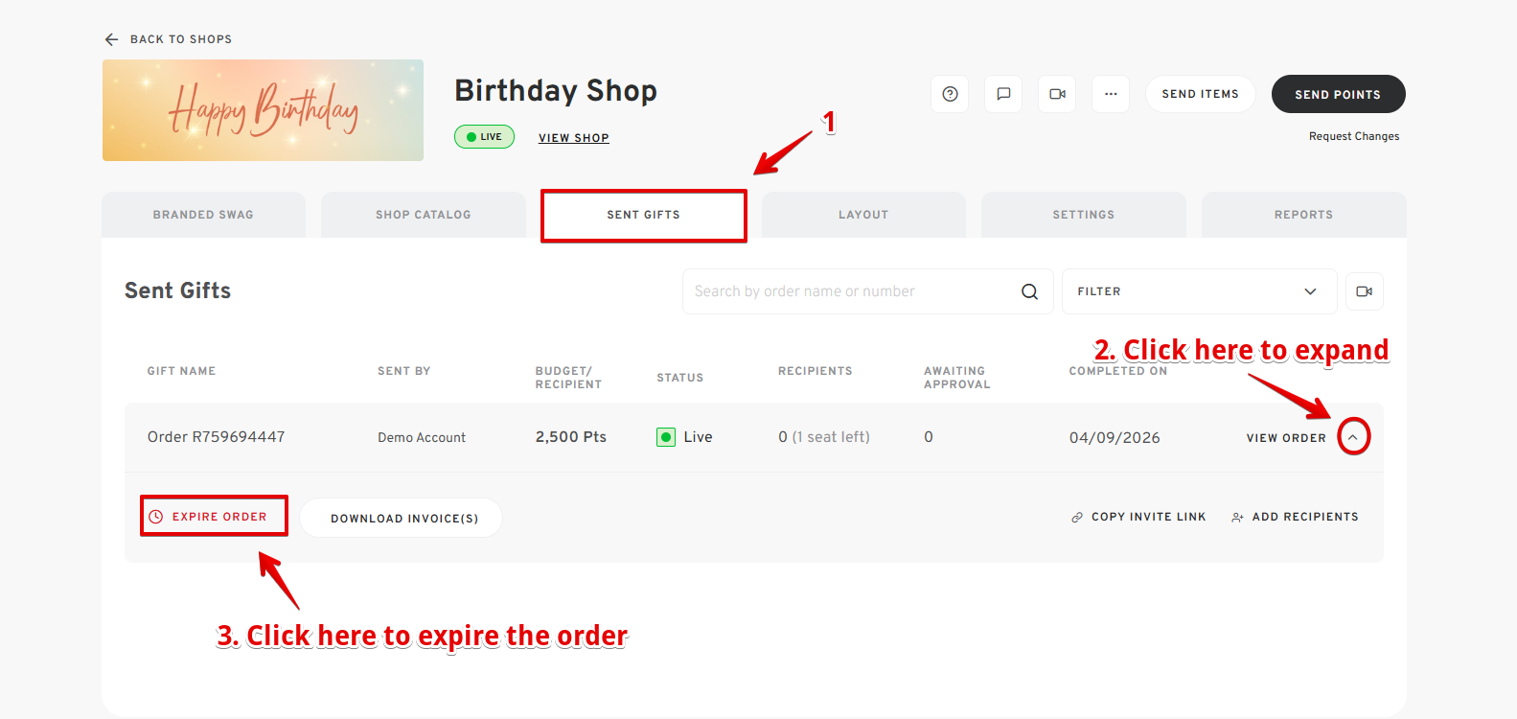This screenshot has height=719, width=1517.
Task: Click the search magnifier icon
Action: point(1029,291)
